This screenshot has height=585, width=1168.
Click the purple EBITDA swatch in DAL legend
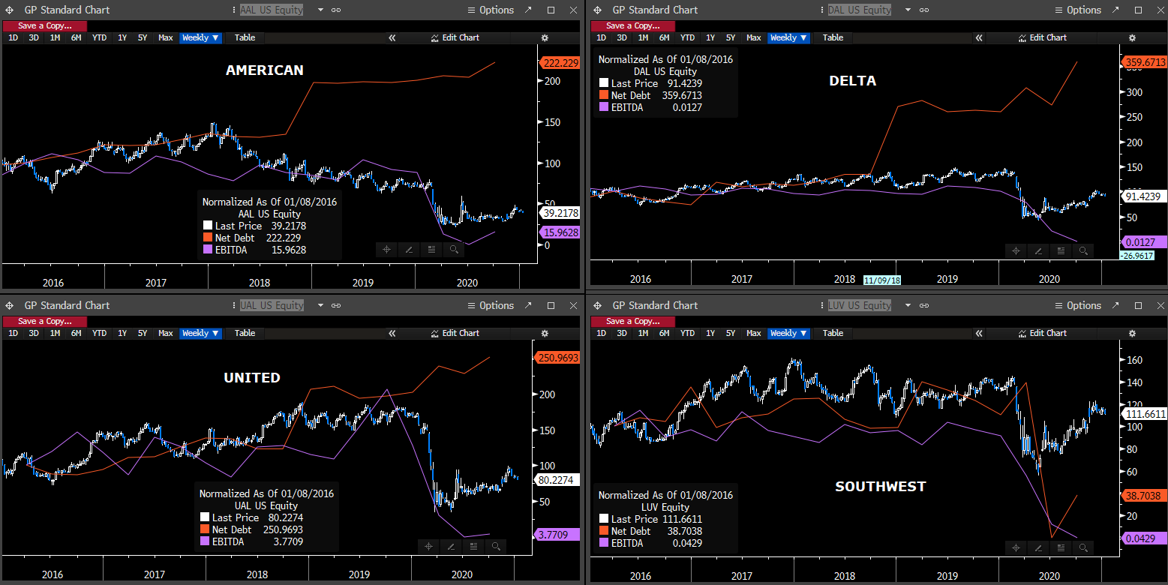coord(604,108)
